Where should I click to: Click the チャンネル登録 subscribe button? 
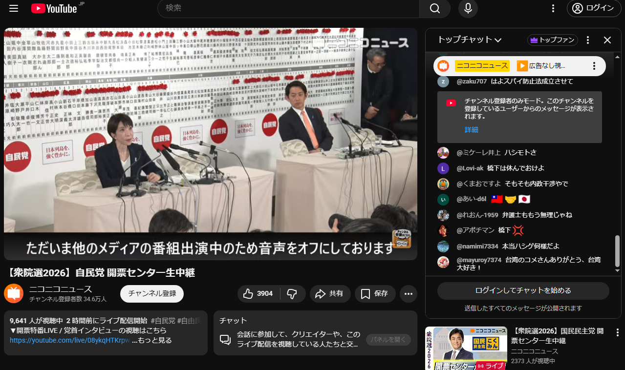coord(152,294)
